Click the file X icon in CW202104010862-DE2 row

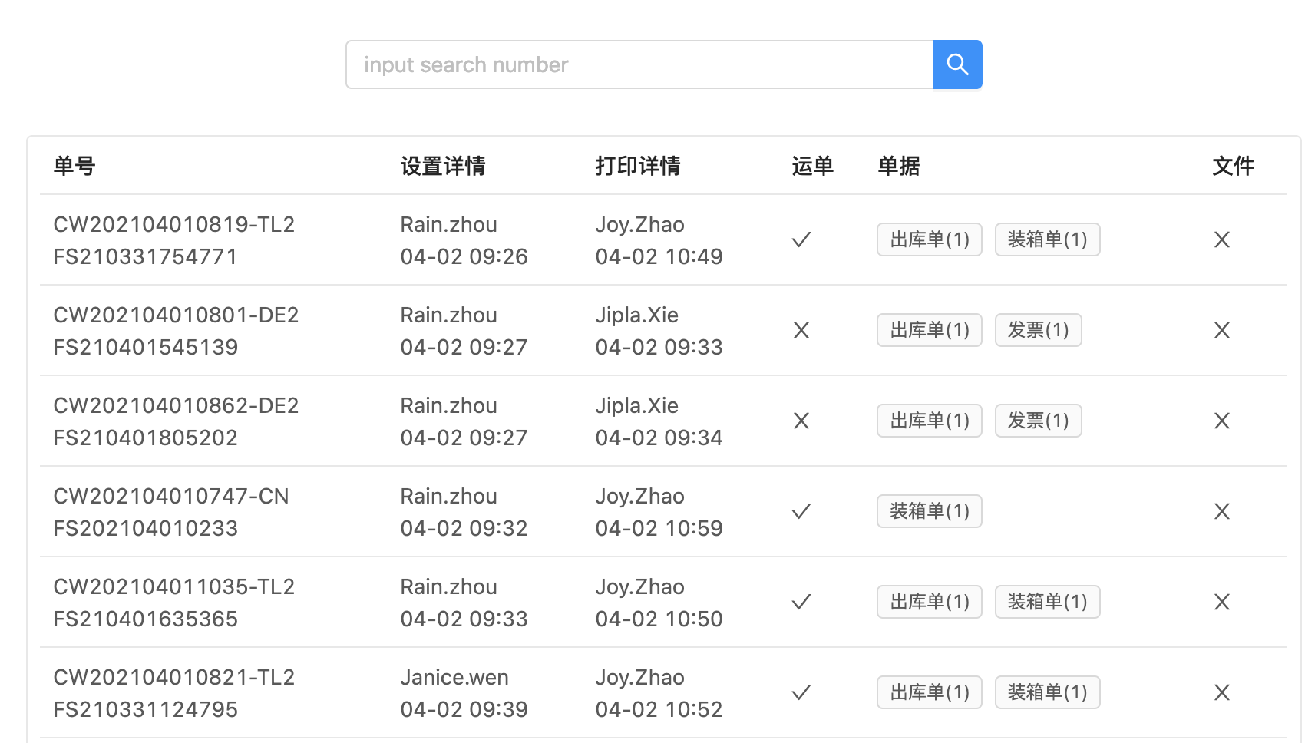1222,421
